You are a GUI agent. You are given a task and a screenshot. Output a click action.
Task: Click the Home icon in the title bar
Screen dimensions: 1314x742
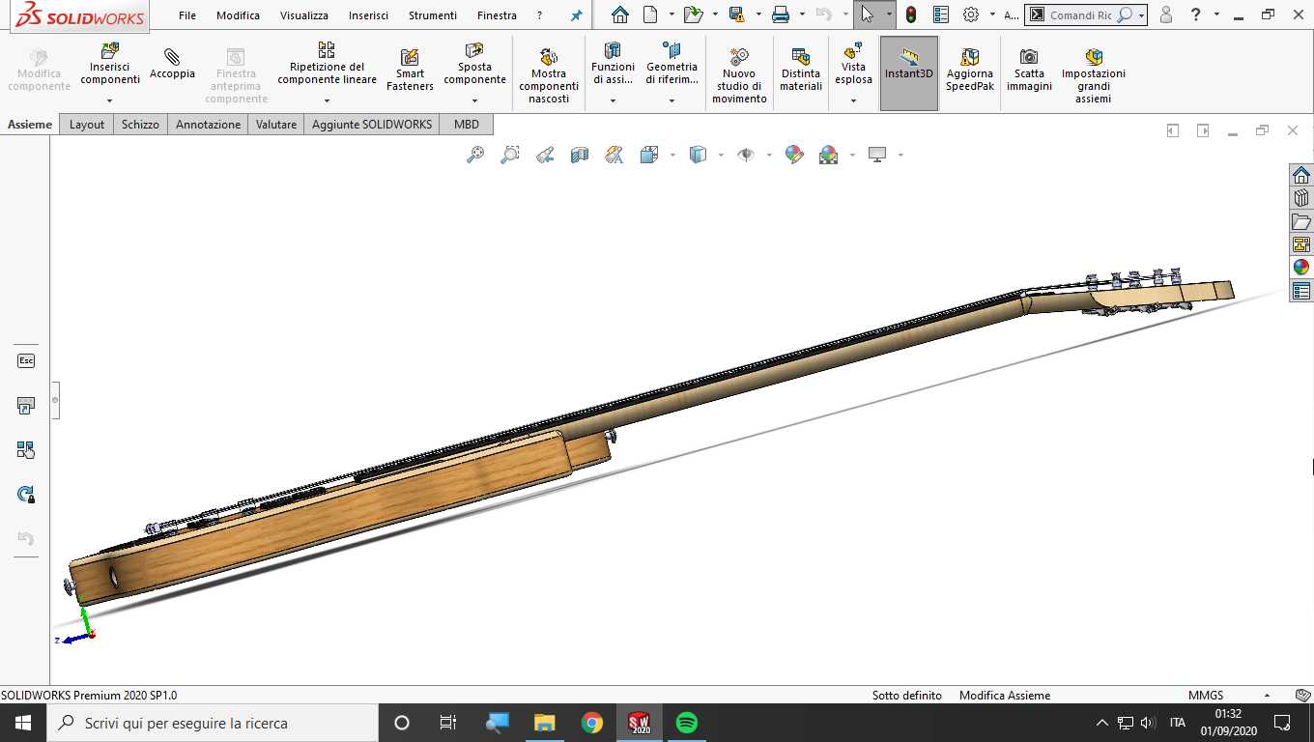(x=620, y=14)
